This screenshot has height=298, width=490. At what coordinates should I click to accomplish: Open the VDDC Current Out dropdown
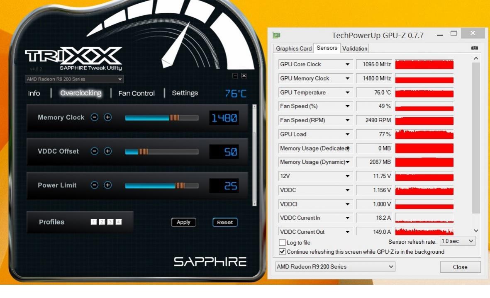click(348, 232)
